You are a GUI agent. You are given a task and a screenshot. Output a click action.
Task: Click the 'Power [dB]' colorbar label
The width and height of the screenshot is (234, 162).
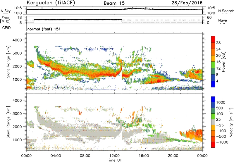(223, 62)
